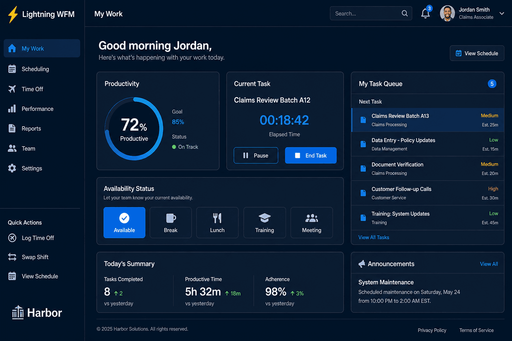Open the Data Entry - Policy Updates task
This screenshot has height=341, width=512.
coord(428,144)
